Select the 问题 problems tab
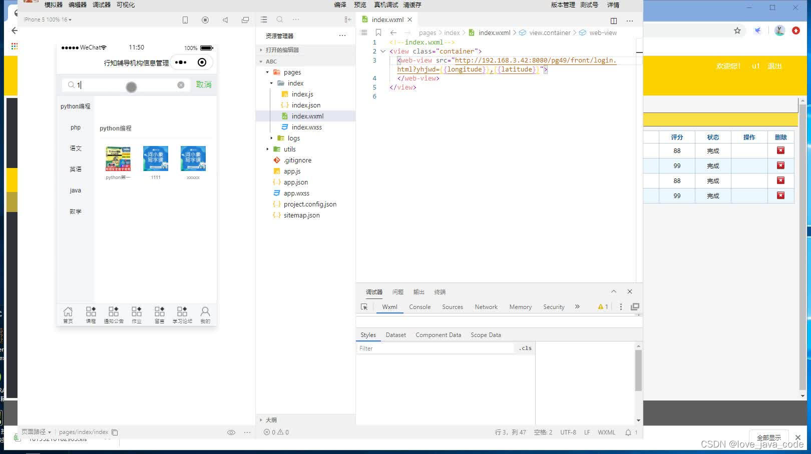This screenshot has width=811, height=454. [398, 292]
